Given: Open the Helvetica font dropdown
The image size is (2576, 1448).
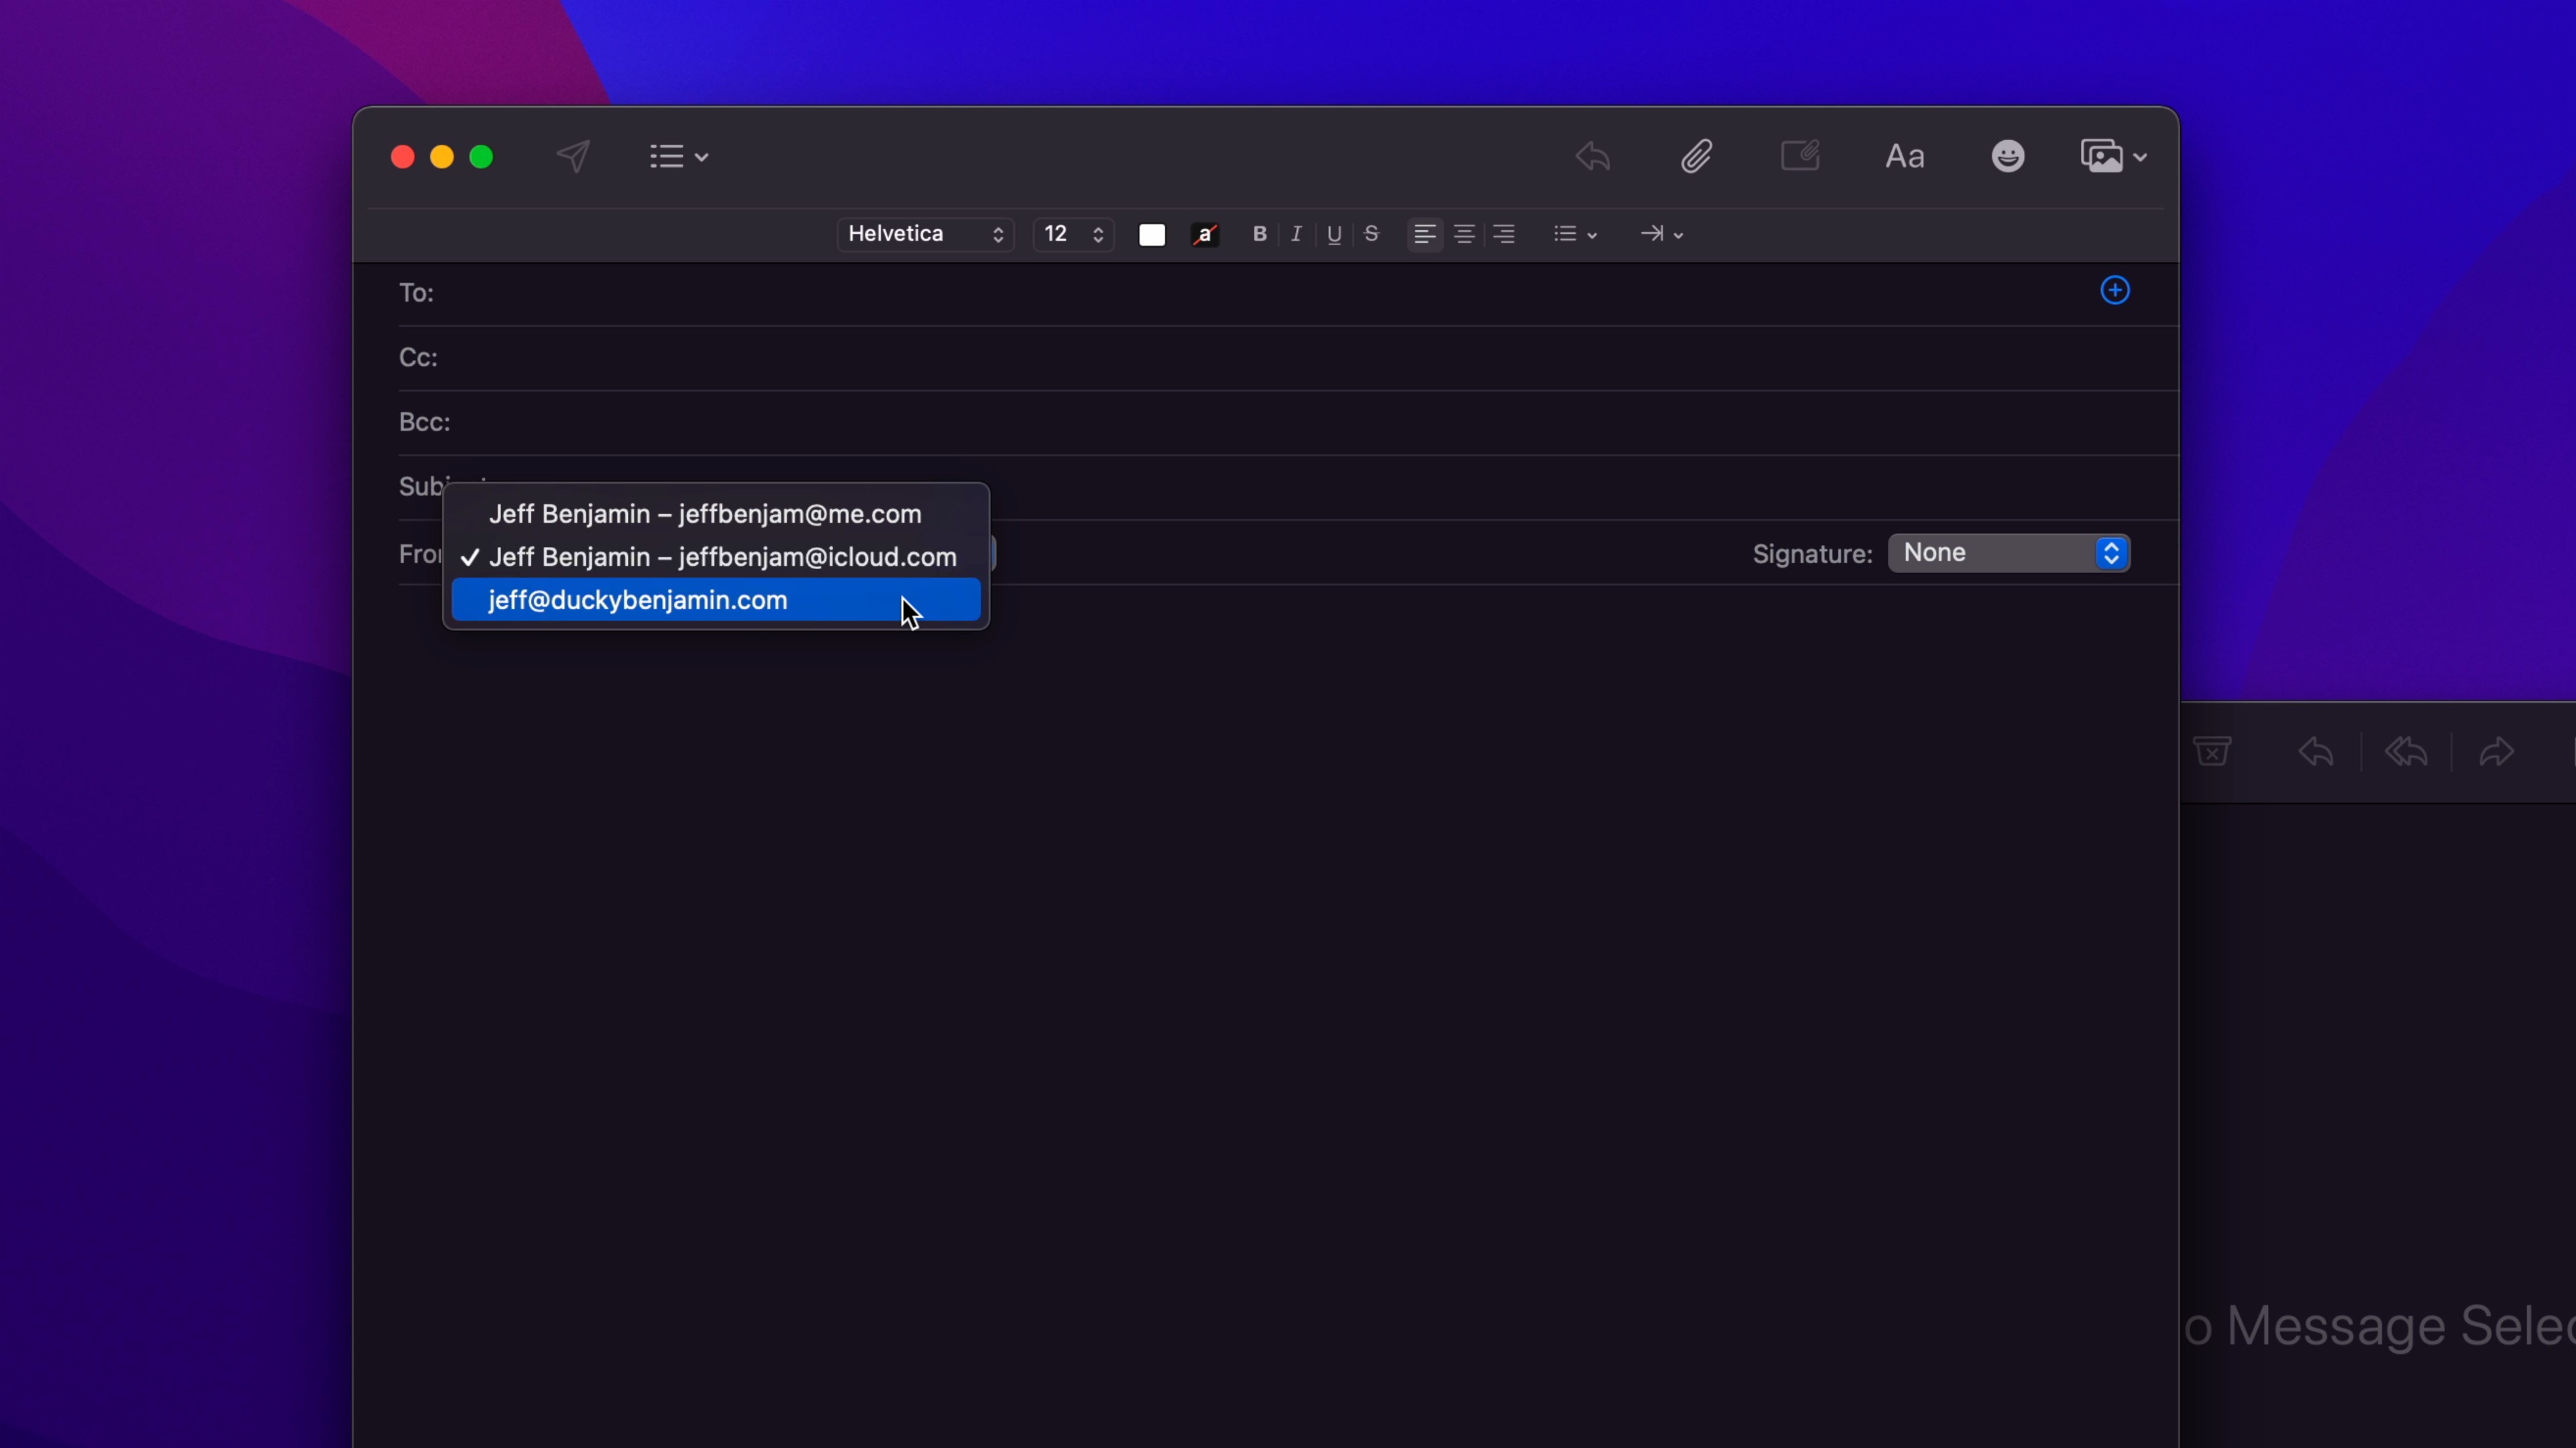Looking at the screenshot, I should (x=925, y=234).
